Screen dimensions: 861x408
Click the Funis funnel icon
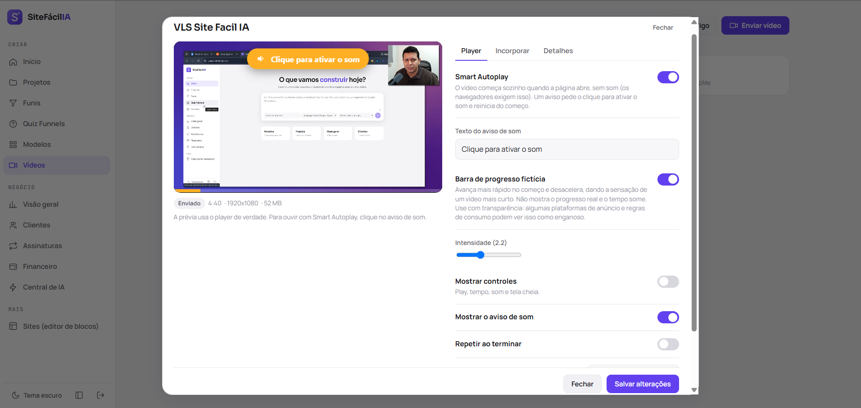[14, 103]
